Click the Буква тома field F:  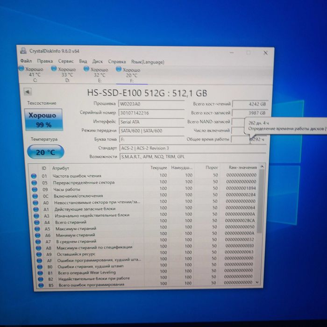(x=152, y=139)
